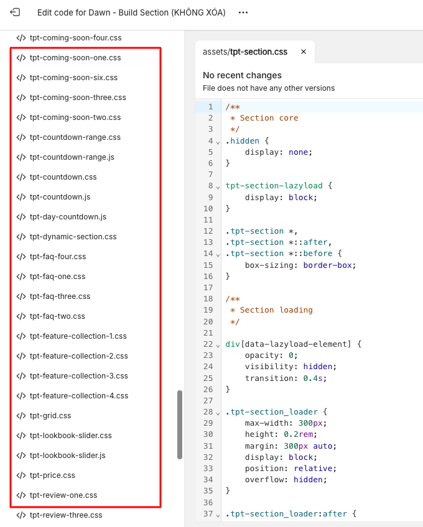Click the code icon beside tpt-review-one.css

pyautogui.click(x=21, y=495)
